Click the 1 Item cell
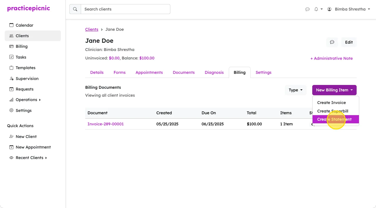The image size is (376, 208). tap(286, 124)
